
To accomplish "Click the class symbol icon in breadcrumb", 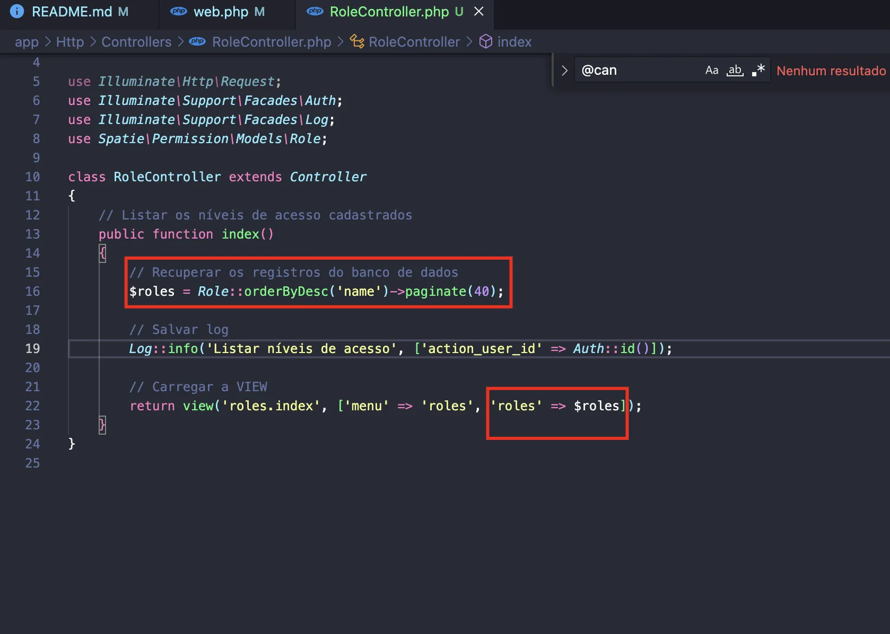I will pos(357,42).
